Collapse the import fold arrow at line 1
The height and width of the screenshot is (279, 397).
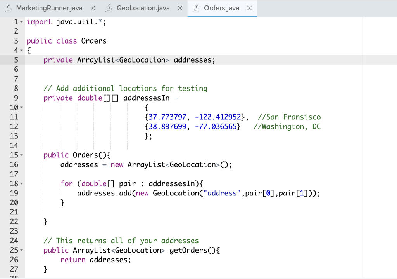22,22
